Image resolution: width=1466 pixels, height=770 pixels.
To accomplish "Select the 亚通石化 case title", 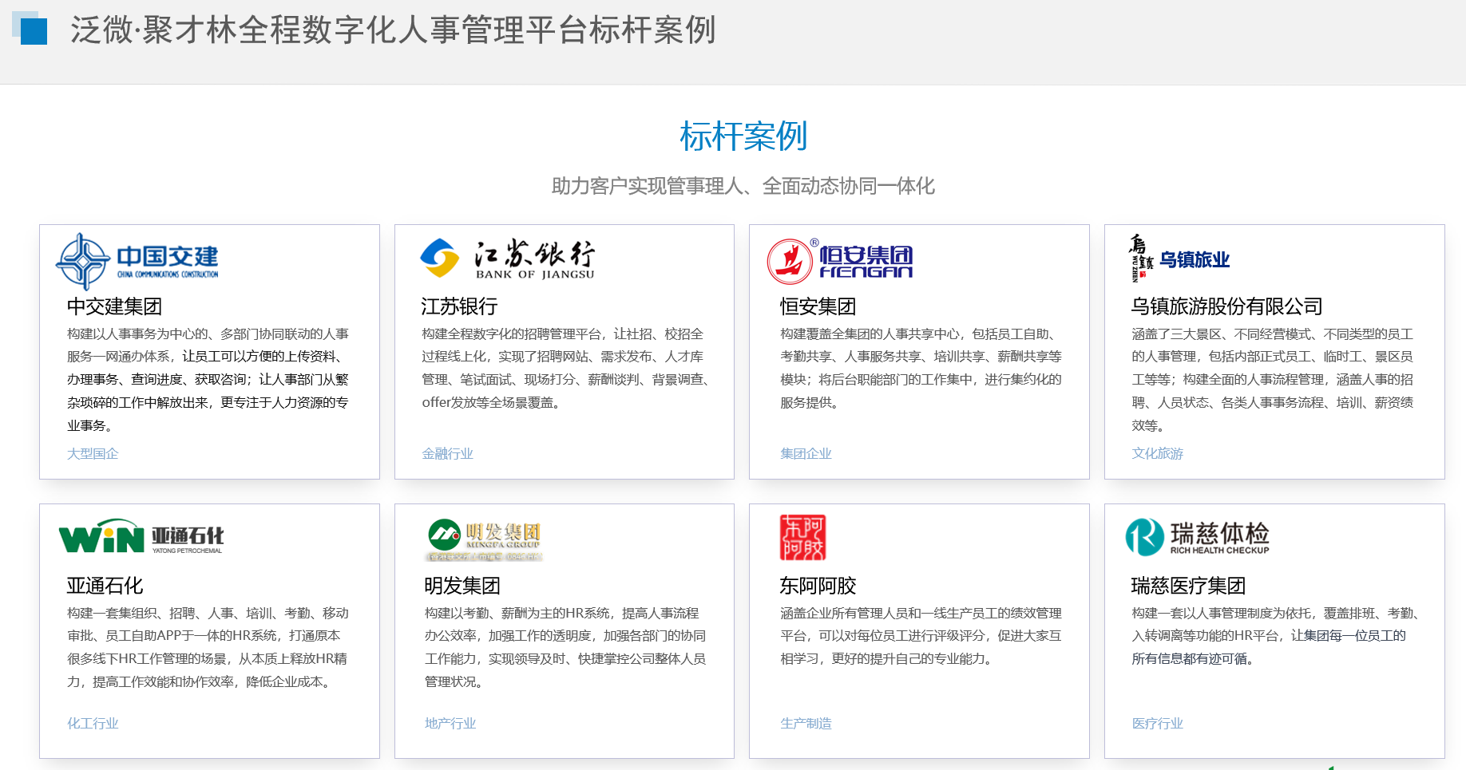I will 105,586.
